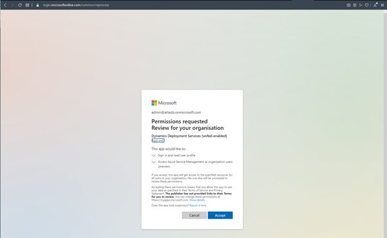387x238 pixels.
Task: Go back to the previous page
Action: (5, 5)
